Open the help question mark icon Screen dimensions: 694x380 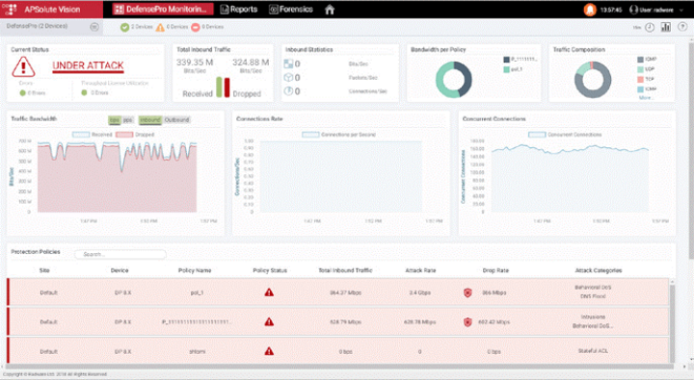682,27
